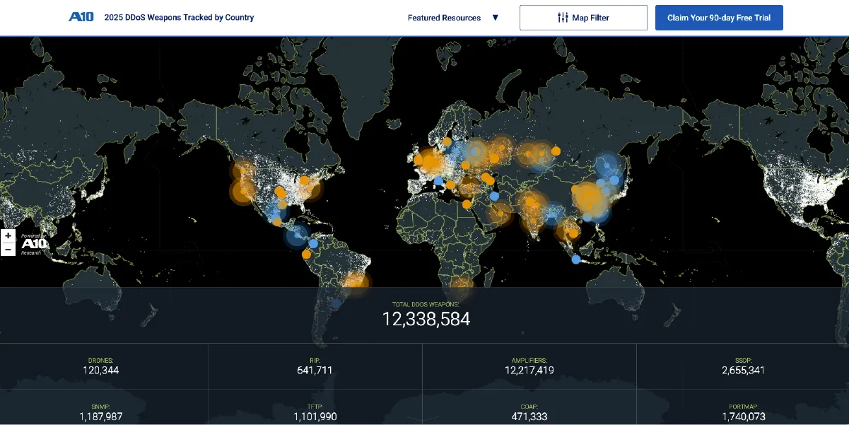Screen dimensions: 849x425
Task: Select the SSDP statistic tile
Action: (742, 366)
